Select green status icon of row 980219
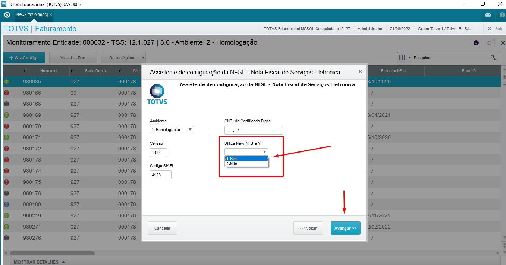Viewport: 506px width, 265px height. coord(7,215)
